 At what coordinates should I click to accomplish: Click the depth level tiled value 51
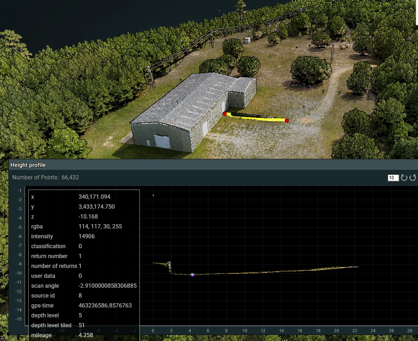click(x=82, y=325)
